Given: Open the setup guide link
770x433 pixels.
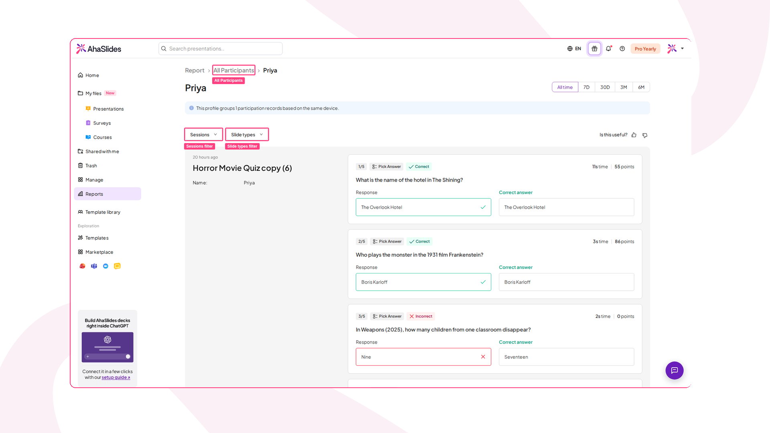Looking at the screenshot, I should tap(115, 378).
